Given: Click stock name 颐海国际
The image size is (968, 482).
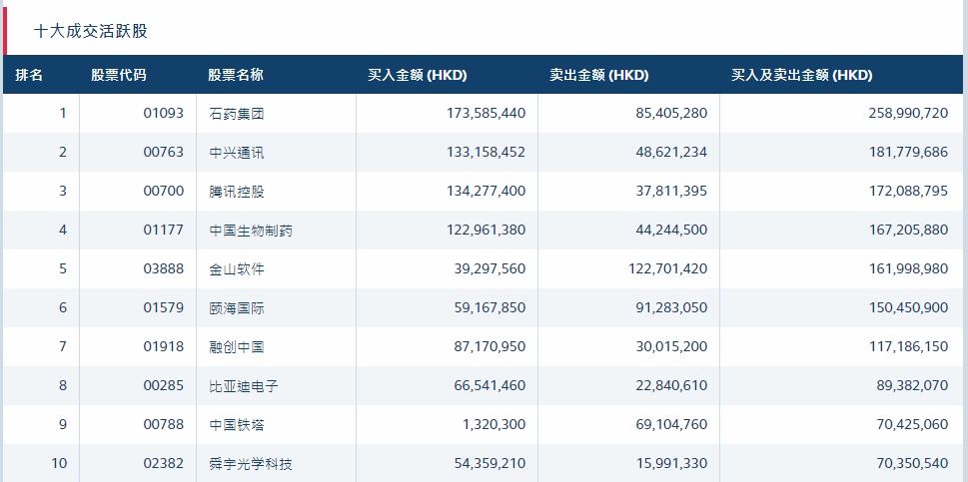Looking at the screenshot, I should (237, 308).
